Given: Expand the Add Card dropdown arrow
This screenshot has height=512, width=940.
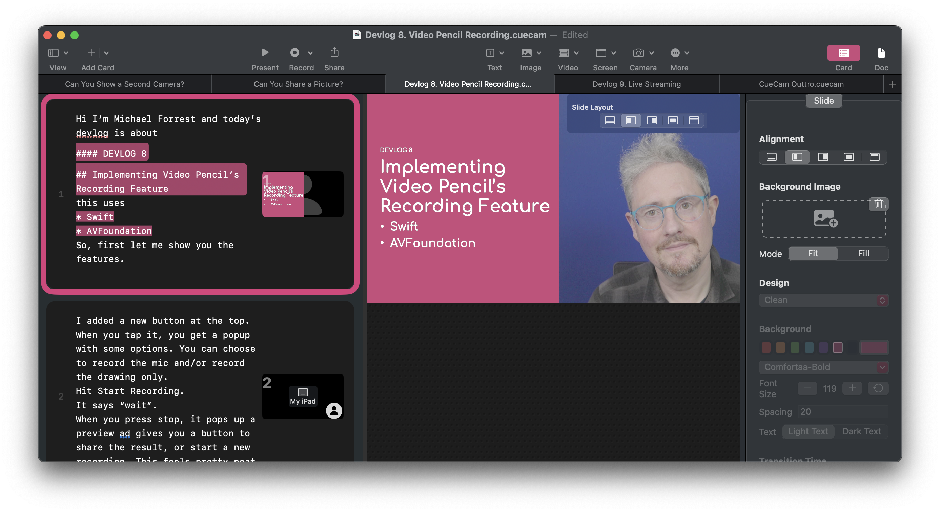Looking at the screenshot, I should 106,53.
